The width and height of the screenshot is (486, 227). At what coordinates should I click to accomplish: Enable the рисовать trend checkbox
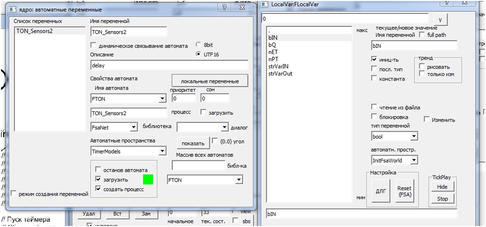[421, 67]
